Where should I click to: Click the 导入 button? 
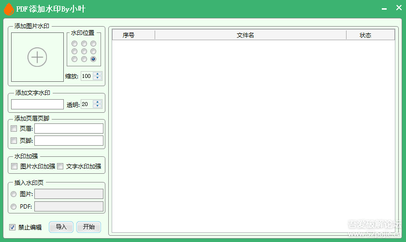(61, 227)
